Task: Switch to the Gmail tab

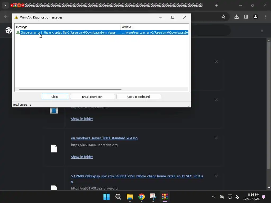Action: click(23, 5)
